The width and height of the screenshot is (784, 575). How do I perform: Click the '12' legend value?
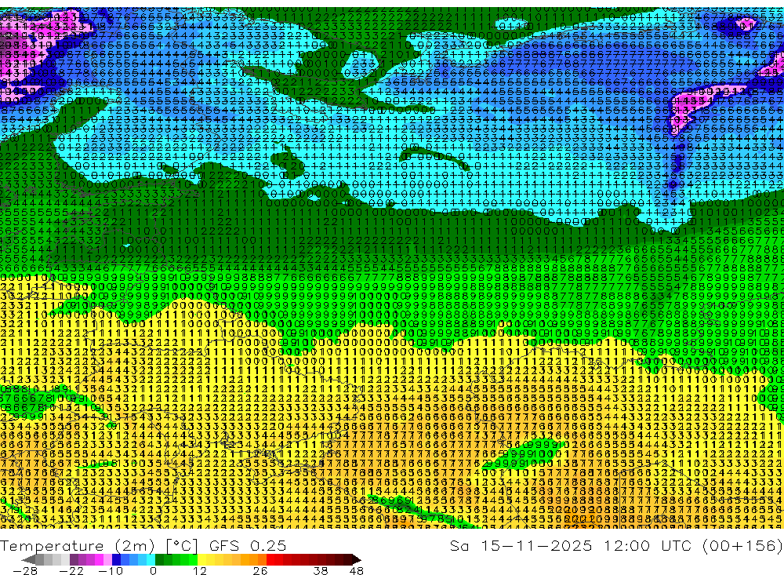click(199, 571)
